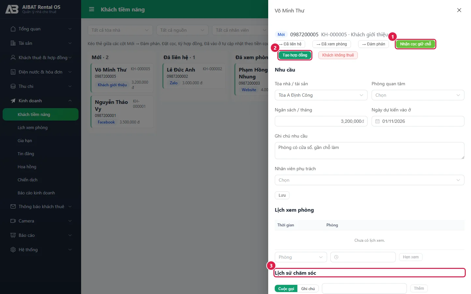This screenshot has width=471, height=294.
Task: Close the Võ Minh Thư detail panel
Action: coord(459,10)
